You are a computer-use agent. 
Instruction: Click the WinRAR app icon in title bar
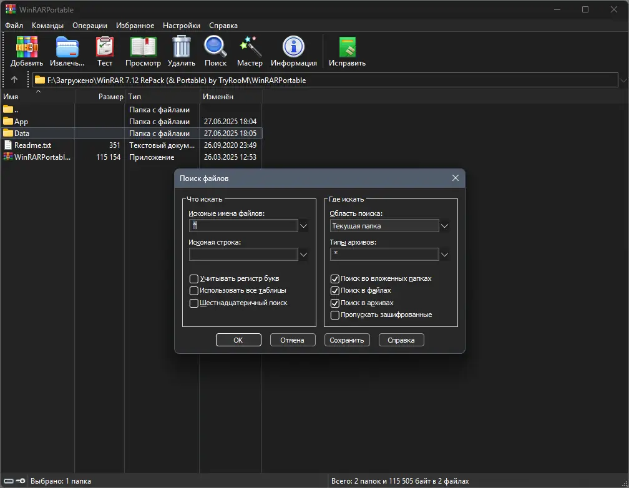pyautogui.click(x=11, y=9)
